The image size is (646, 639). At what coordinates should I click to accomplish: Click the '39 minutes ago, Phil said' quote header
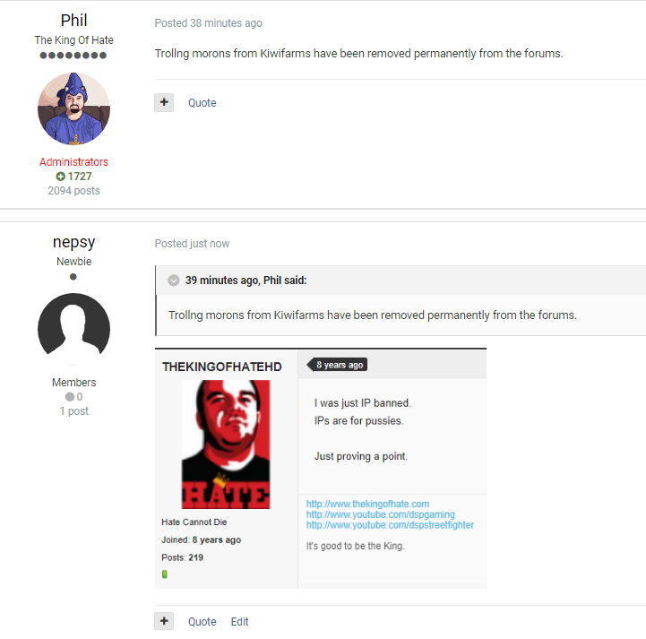click(246, 281)
